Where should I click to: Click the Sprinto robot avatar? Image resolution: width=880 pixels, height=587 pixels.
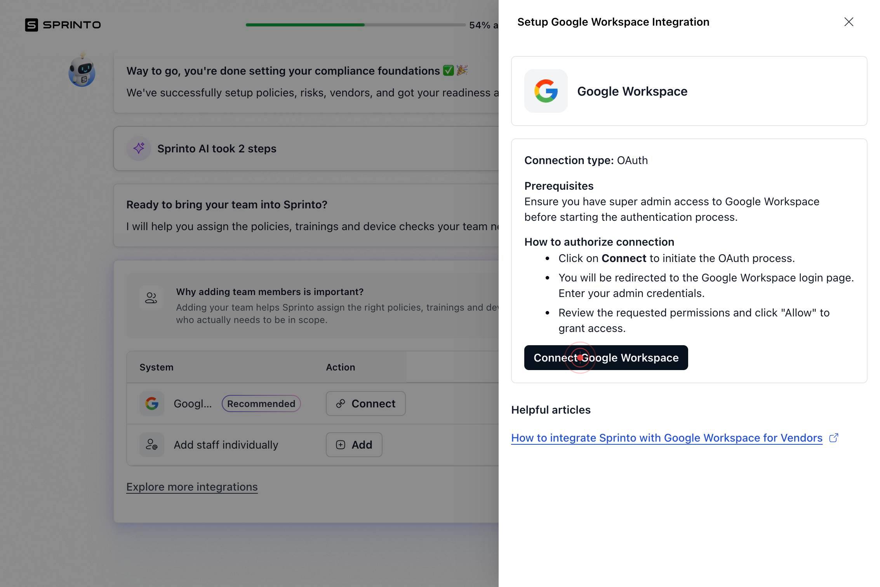82,70
